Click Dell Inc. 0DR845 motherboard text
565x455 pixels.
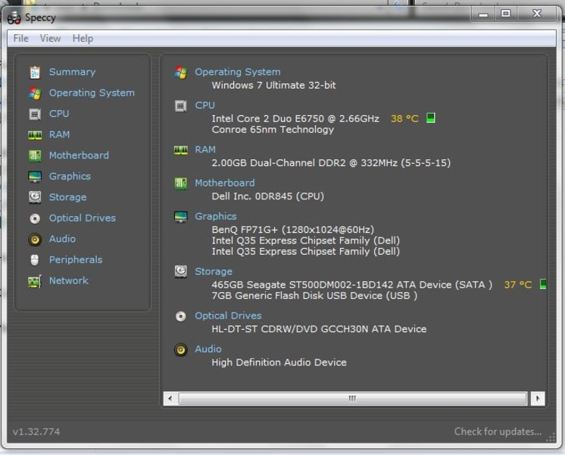[x=267, y=196]
